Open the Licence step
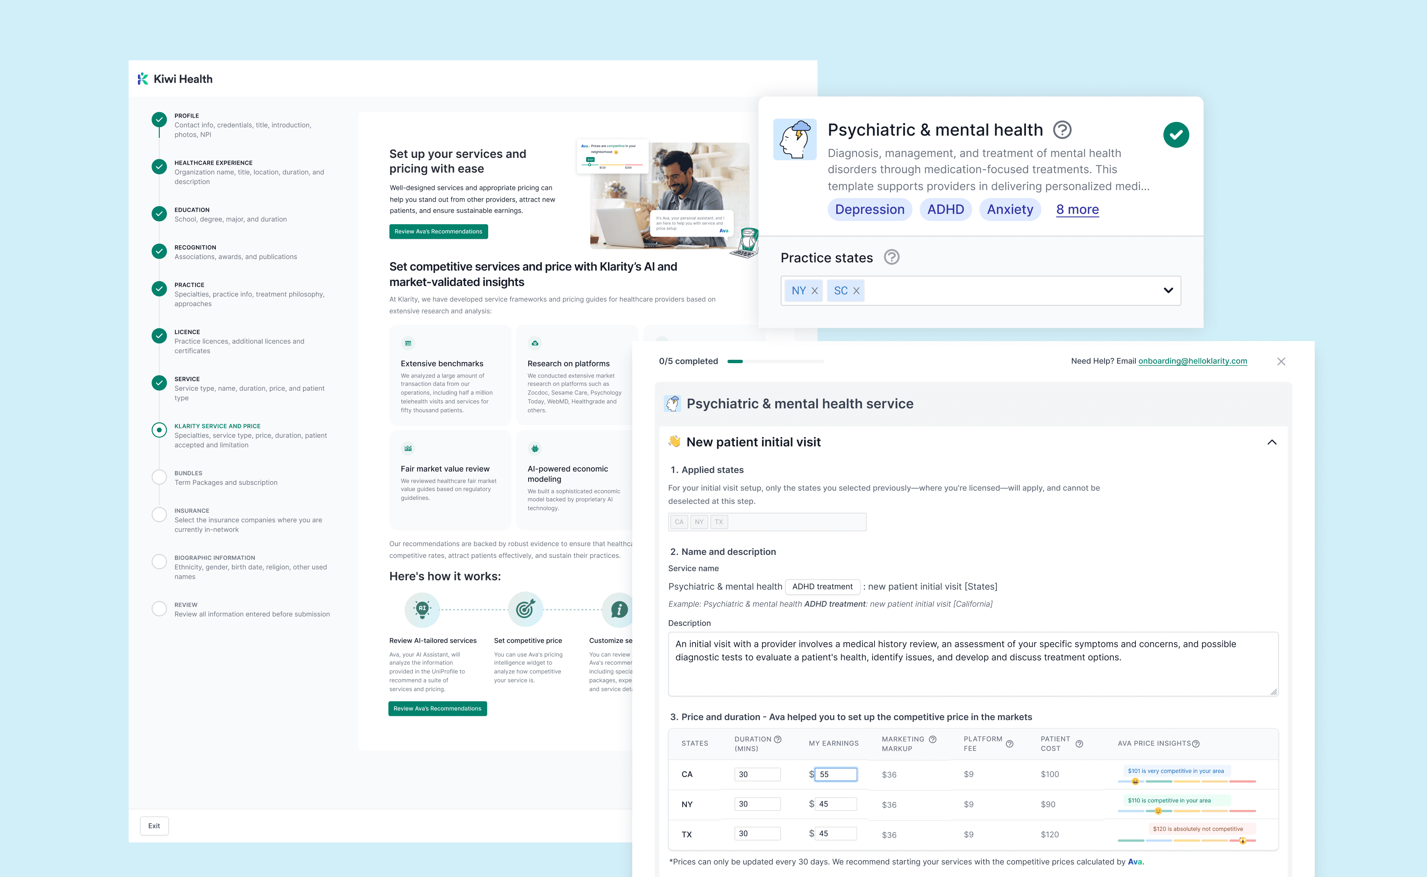The image size is (1427, 877). [x=239, y=341]
